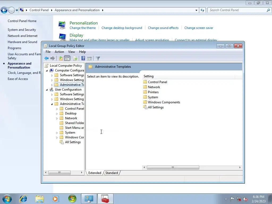
Task: Open Windows Explorer from taskbar
Action: coord(40,199)
